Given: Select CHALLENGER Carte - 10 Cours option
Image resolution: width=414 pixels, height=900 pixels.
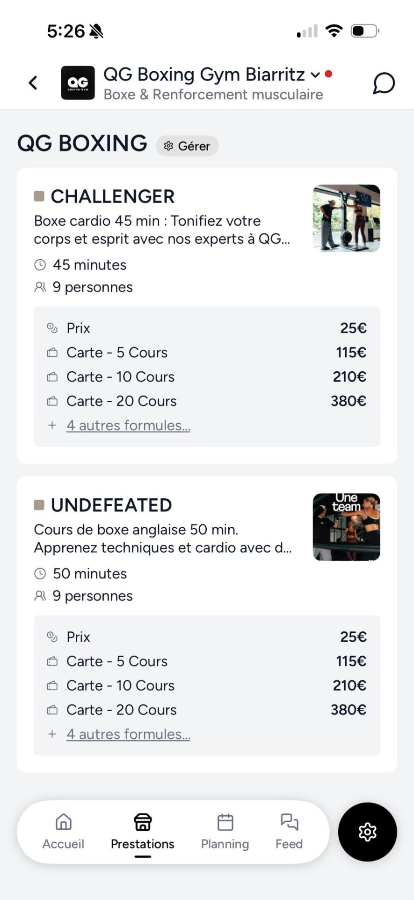Looking at the screenshot, I should pos(121,377).
